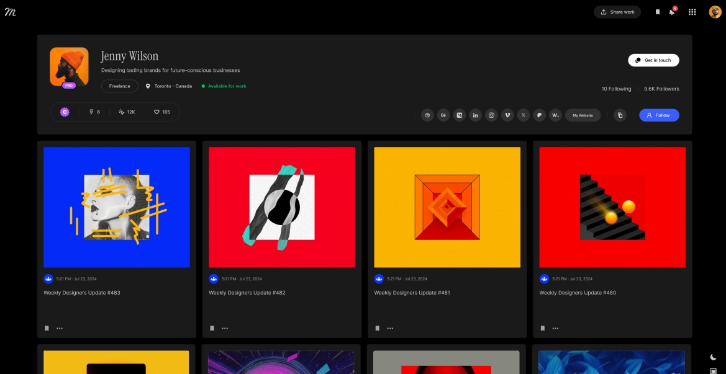726x374 pixels.
Task: Click the copy profile link icon
Action: 620,115
